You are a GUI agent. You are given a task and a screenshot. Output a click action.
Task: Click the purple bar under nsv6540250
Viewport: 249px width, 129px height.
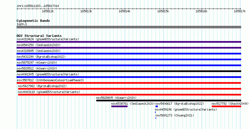[x=129, y=48]
